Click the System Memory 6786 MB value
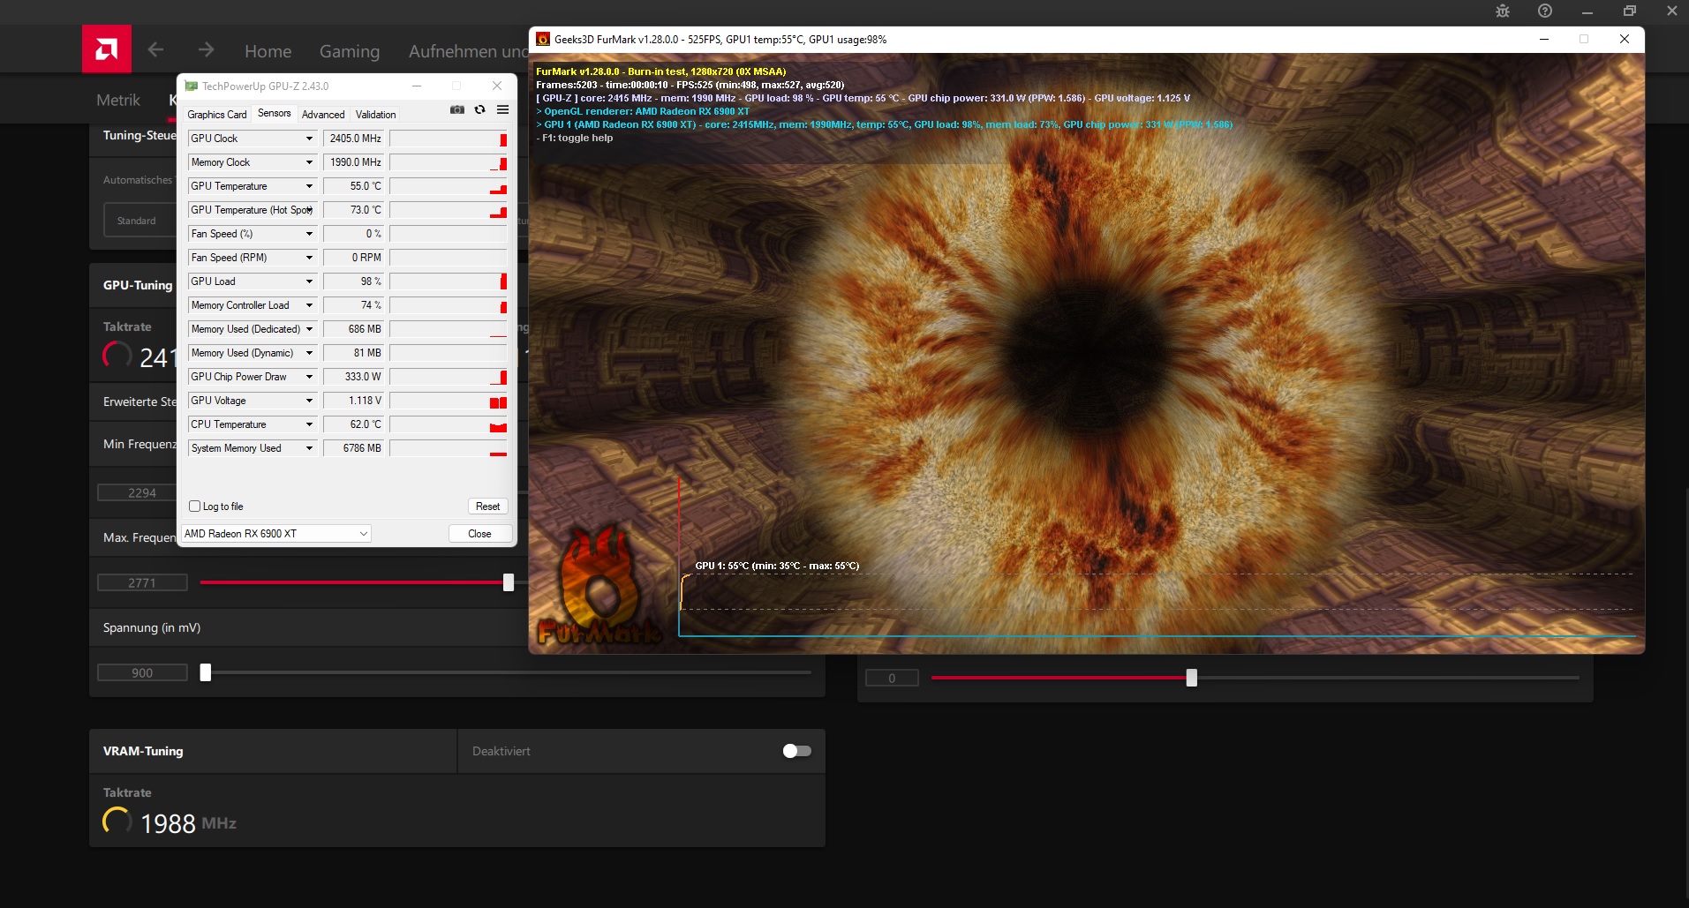This screenshot has height=908, width=1689. (x=354, y=448)
